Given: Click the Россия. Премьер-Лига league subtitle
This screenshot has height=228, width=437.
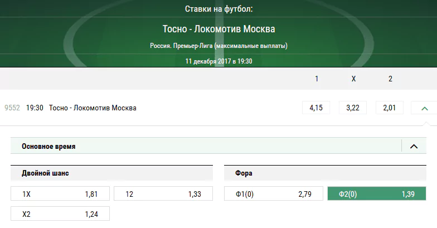Looking at the screenshot, I should click(x=219, y=46).
